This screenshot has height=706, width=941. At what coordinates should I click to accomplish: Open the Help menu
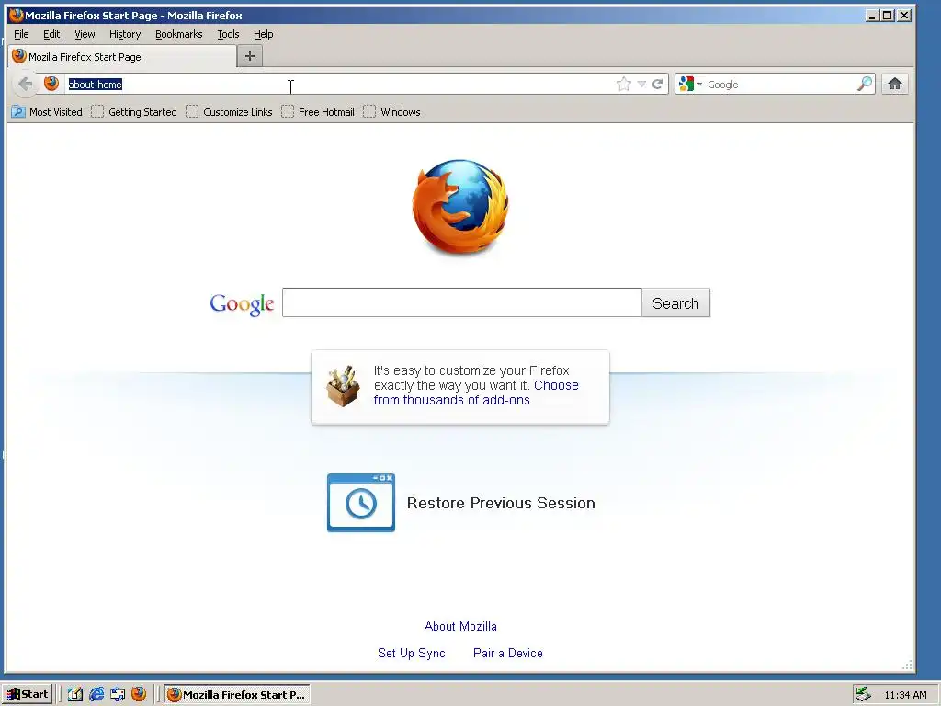click(x=263, y=34)
